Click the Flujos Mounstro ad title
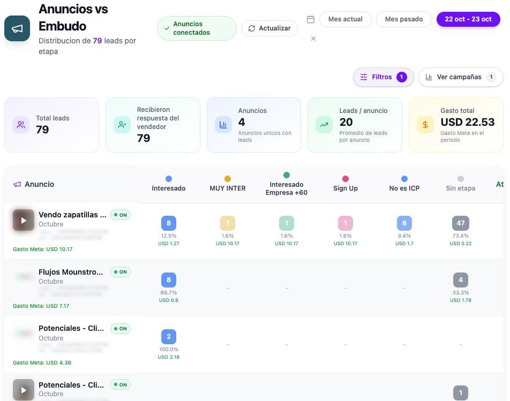This screenshot has height=401, width=510. point(71,272)
